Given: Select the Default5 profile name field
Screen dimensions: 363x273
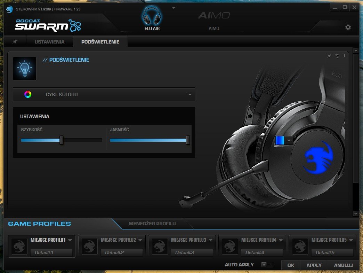Looking at the screenshot, I should pyautogui.click(x=332, y=252).
